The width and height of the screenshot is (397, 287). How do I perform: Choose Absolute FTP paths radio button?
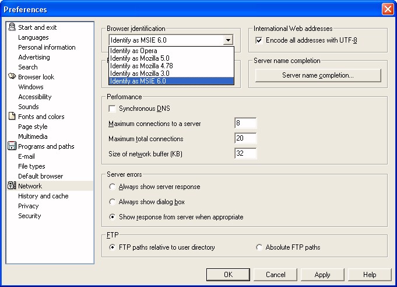point(259,247)
